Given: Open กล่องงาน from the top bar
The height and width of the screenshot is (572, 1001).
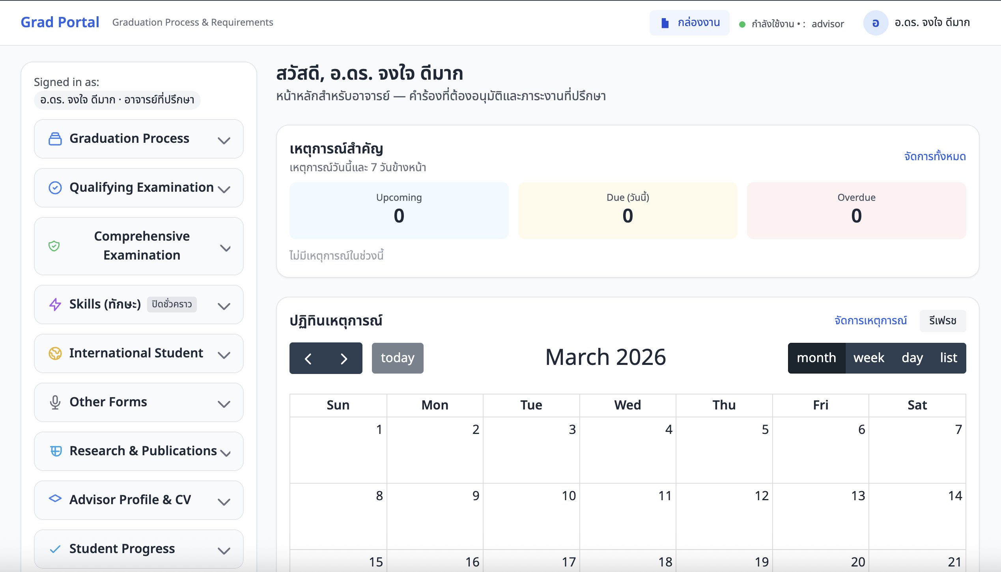Looking at the screenshot, I should coord(689,22).
